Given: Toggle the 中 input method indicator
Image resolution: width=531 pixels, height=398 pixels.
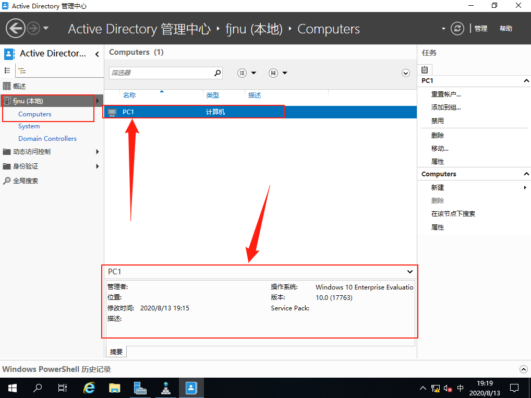Looking at the screenshot, I should (x=460, y=388).
